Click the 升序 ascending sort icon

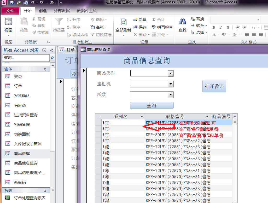(69, 20)
